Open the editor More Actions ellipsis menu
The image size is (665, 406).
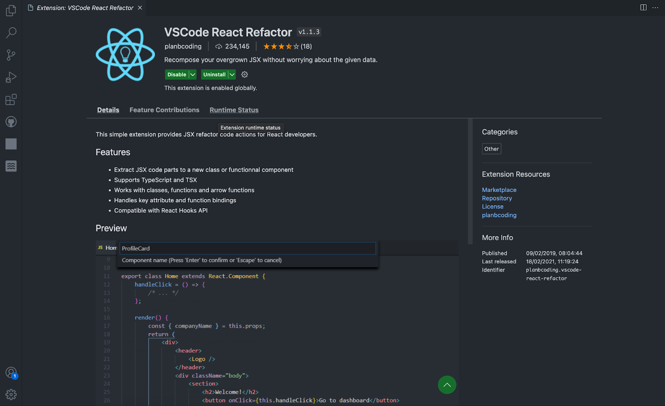tap(655, 7)
